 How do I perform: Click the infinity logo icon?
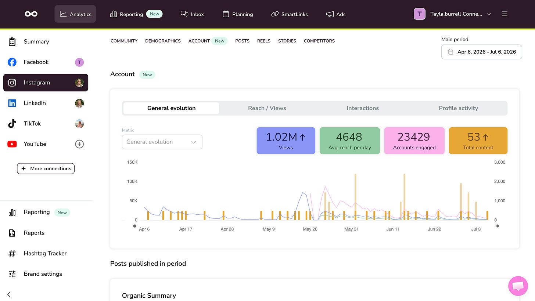(31, 14)
